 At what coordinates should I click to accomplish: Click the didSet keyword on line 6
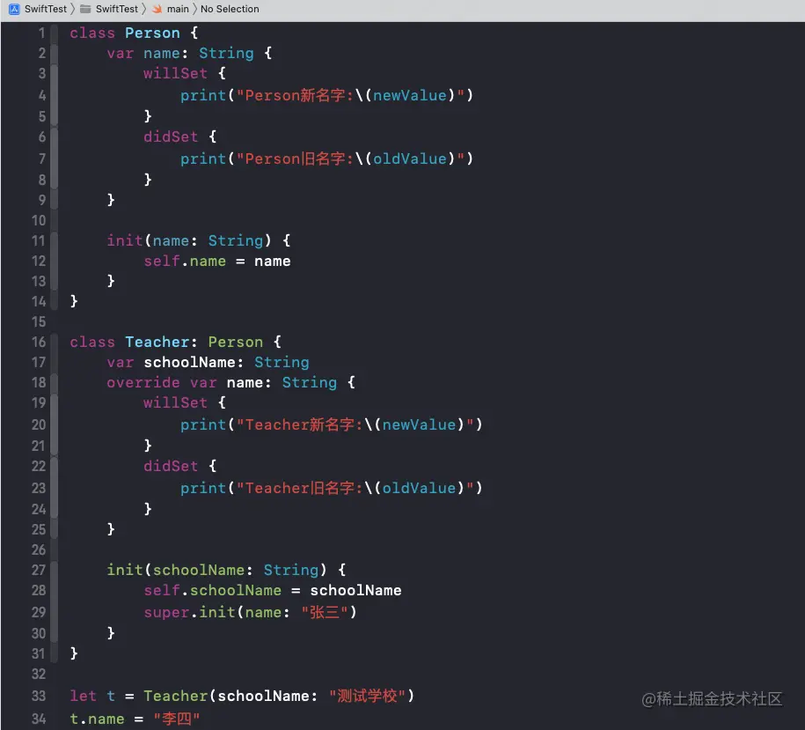(x=171, y=136)
